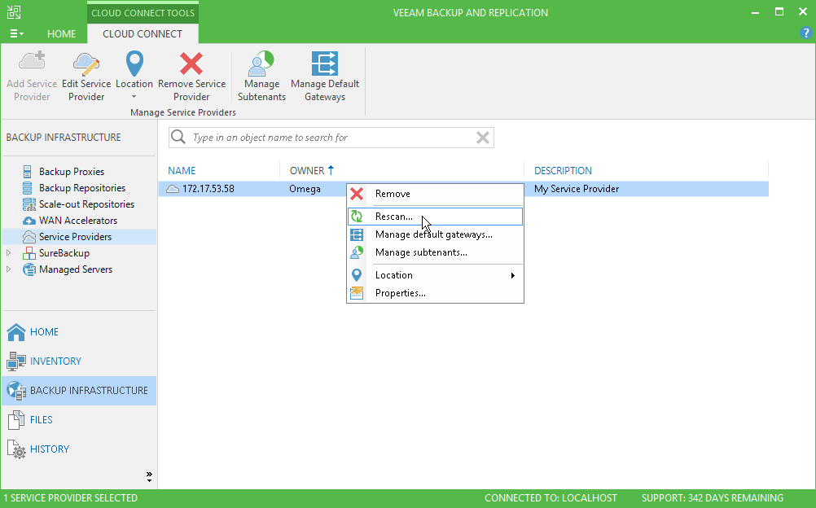Open Manage Default Gateways ribbon button
The width and height of the screenshot is (816, 508).
coord(325,76)
